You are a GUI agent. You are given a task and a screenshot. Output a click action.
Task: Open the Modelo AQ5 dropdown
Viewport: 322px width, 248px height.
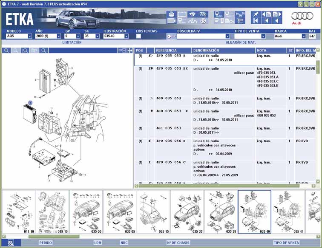(30, 36)
